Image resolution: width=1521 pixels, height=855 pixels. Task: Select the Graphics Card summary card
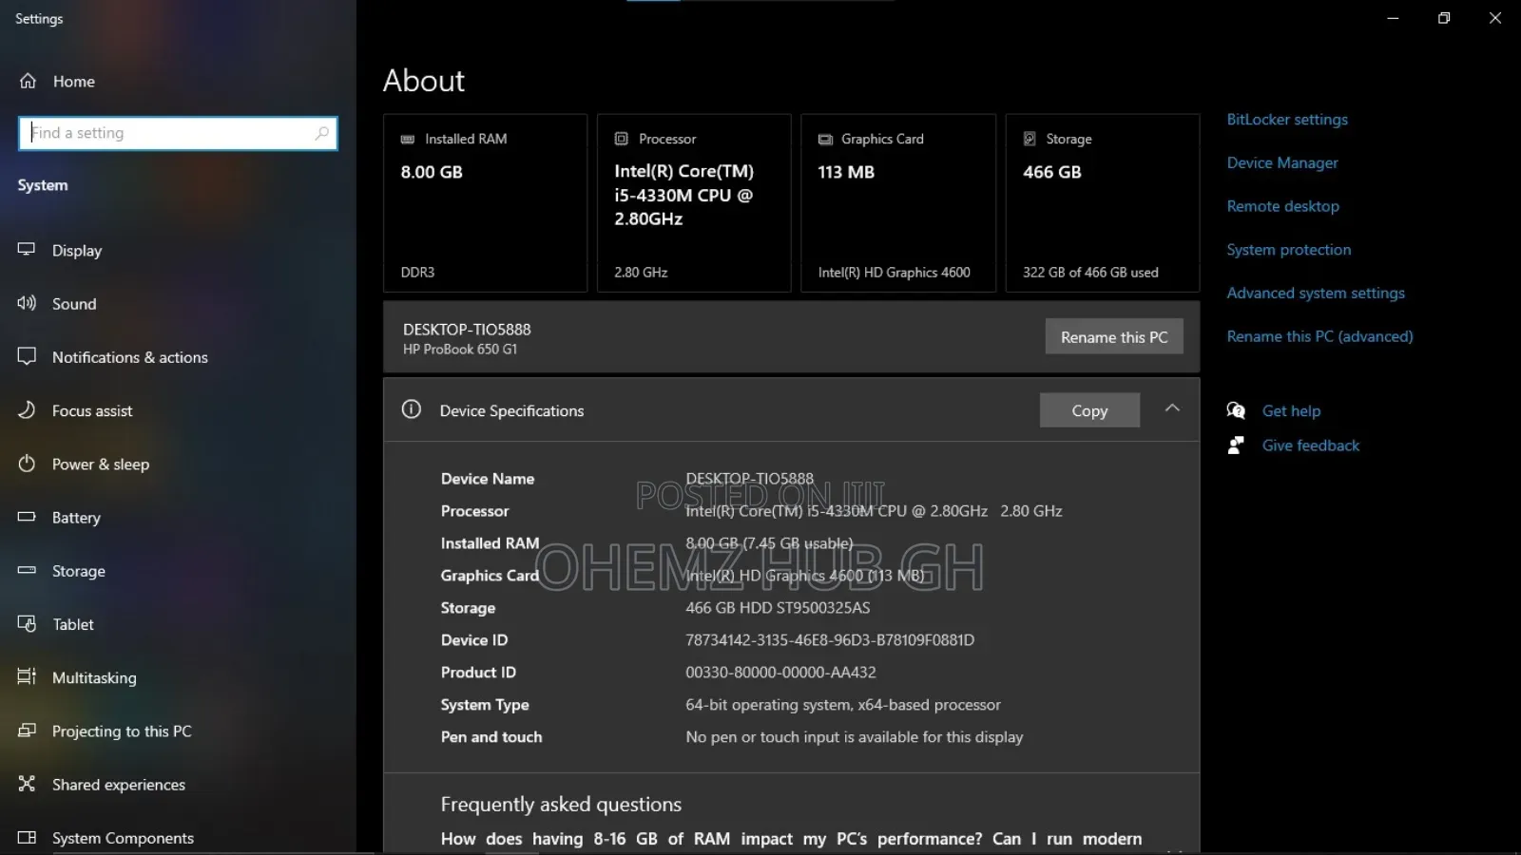click(898, 203)
